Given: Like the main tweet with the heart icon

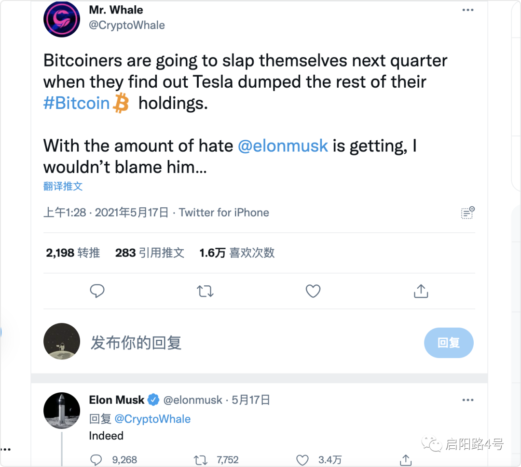Looking at the screenshot, I should (x=313, y=291).
